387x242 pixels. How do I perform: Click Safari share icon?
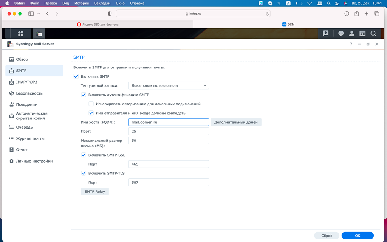click(x=357, y=14)
